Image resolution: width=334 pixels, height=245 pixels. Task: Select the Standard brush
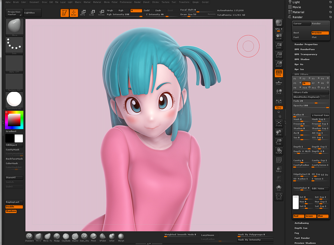tap(29, 237)
